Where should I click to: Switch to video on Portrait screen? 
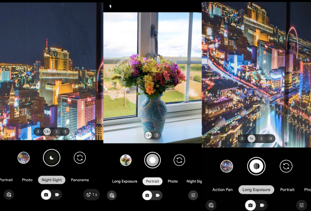[x=158, y=196]
